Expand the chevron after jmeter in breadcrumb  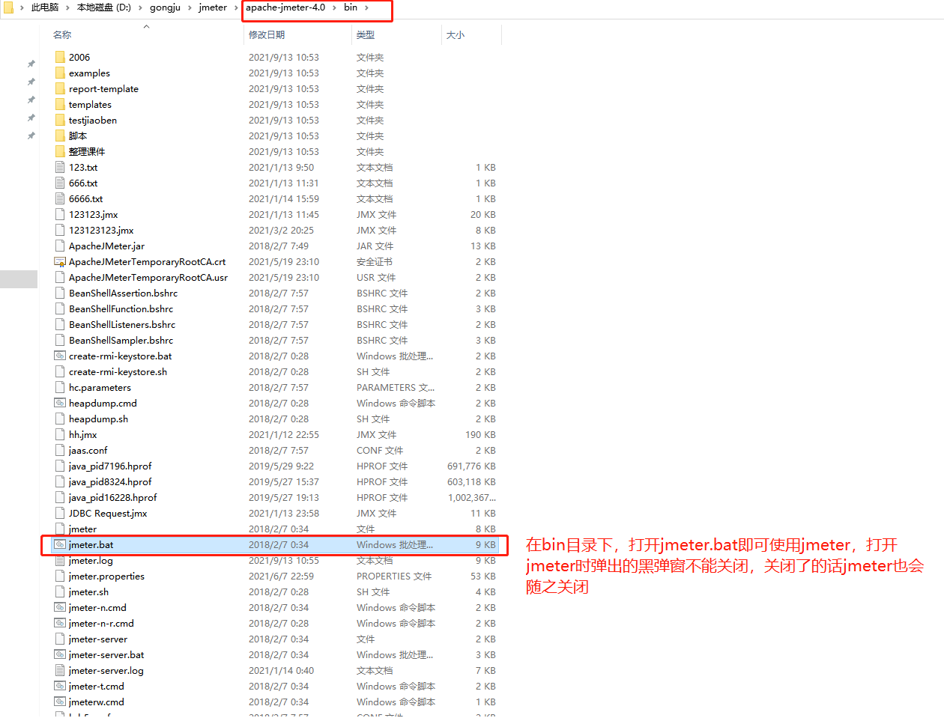point(236,7)
